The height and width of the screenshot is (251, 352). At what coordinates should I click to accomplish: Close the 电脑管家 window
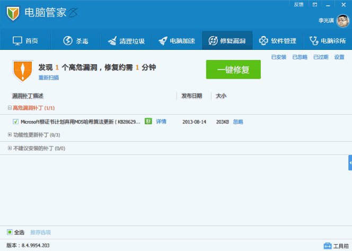point(344,5)
